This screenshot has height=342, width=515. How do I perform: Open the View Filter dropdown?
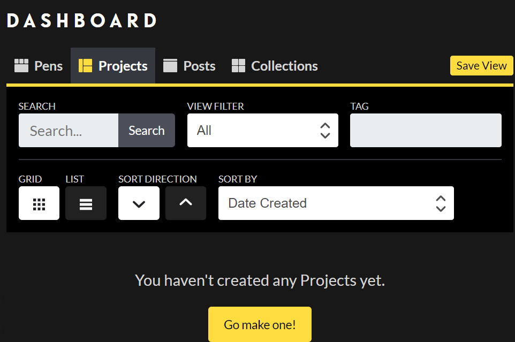(263, 130)
